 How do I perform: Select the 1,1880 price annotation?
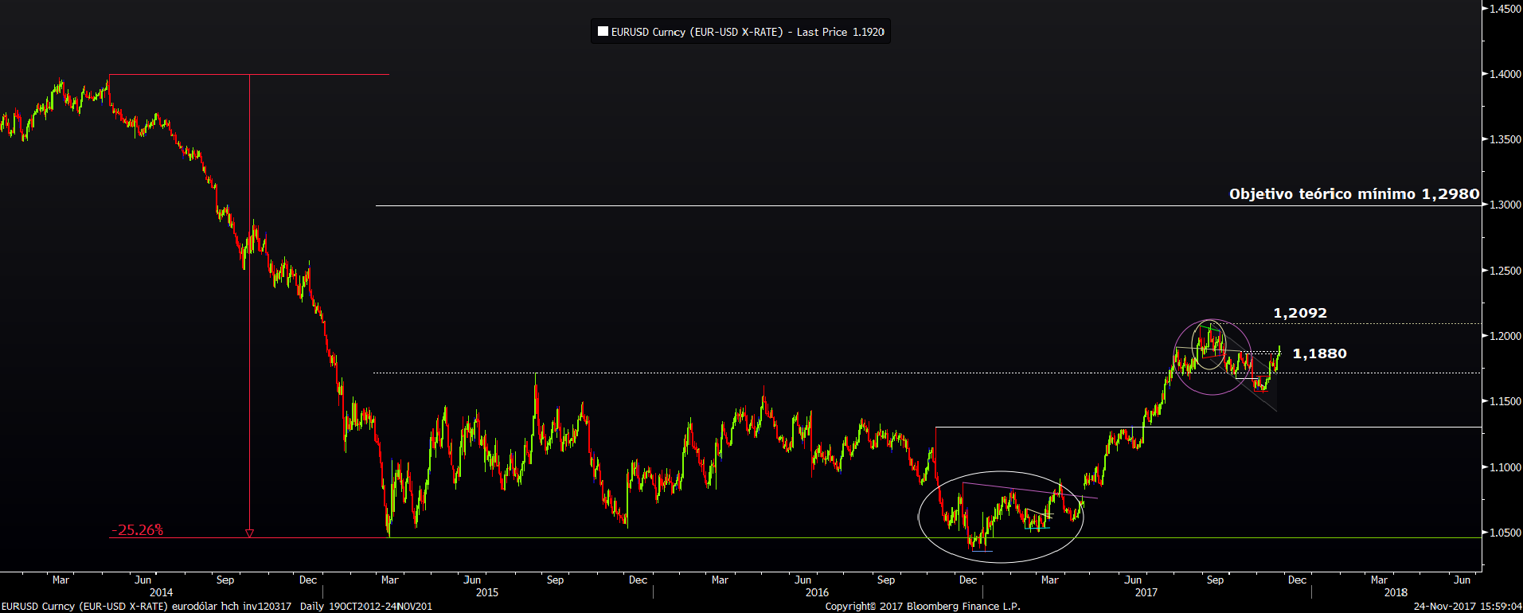[1319, 353]
